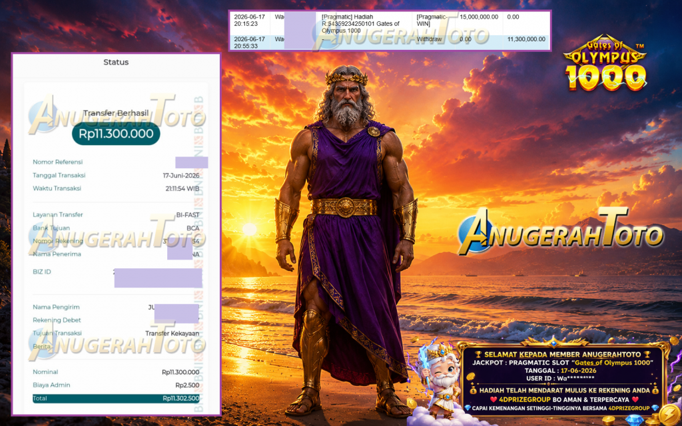Select the "Nama Pengirim" label

[56, 307]
